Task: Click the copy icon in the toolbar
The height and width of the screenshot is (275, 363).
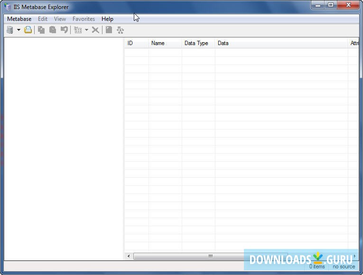Action: (41, 30)
